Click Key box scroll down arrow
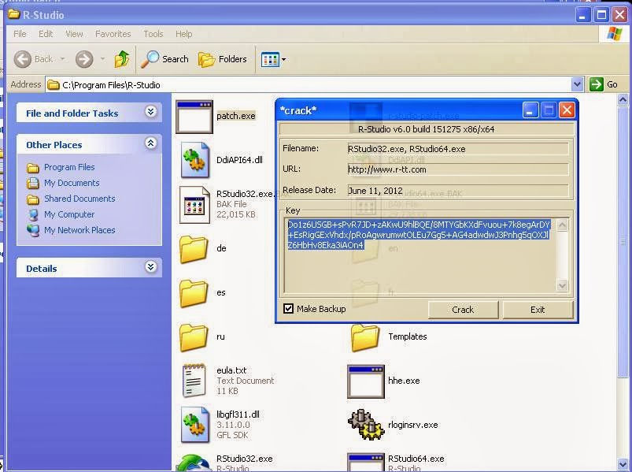This screenshot has height=472, width=632. (x=562, y=285)
